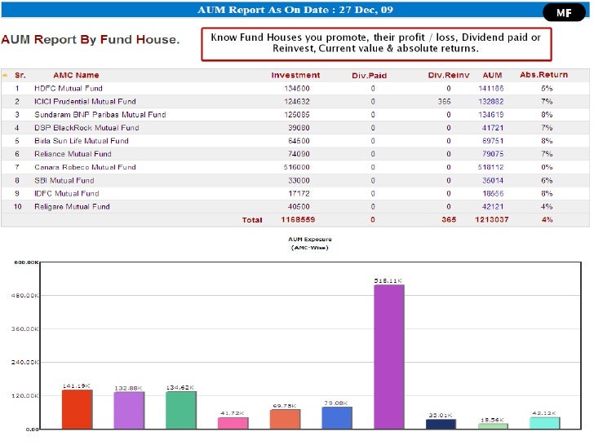The width and height of the screenshot is (594, 445).
Task: Open AUM value 18556 link
Action: click(493, 193)
